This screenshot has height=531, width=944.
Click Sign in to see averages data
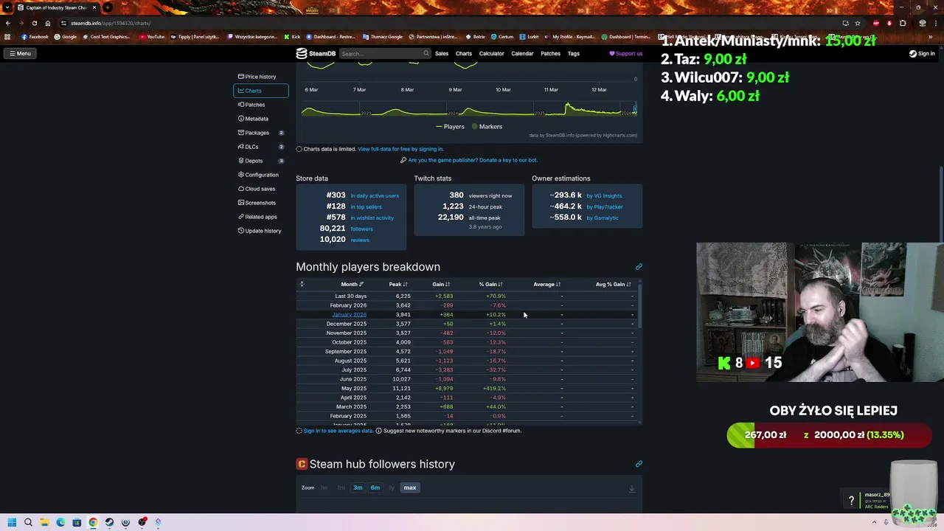coord(338,431)
